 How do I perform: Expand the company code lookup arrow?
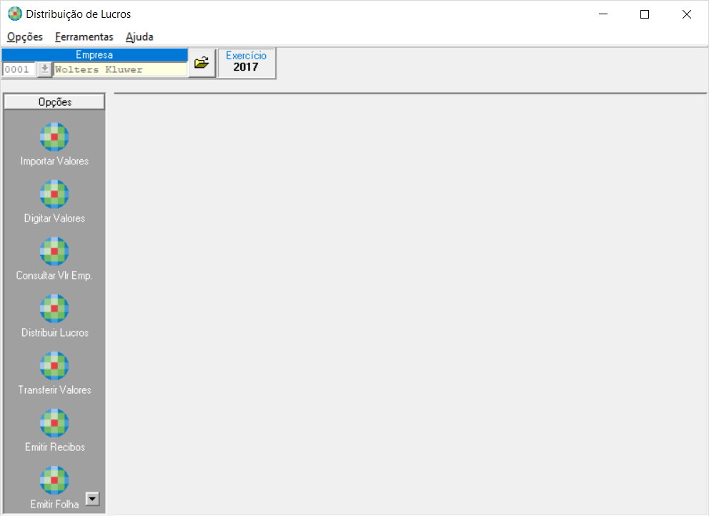point(44,69)
